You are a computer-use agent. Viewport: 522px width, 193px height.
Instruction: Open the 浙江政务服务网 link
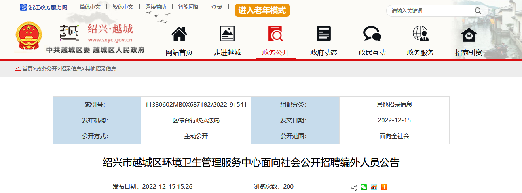tap(48, 7)
